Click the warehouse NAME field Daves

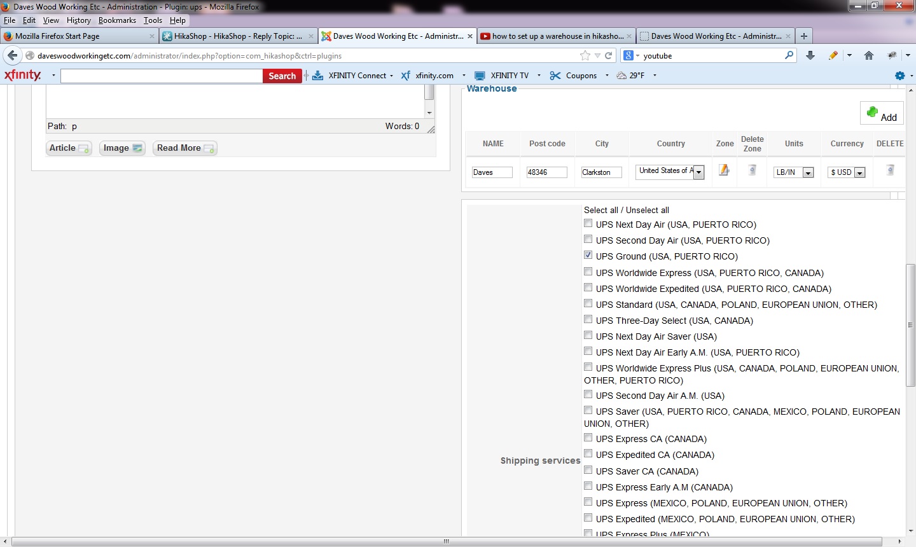click(x=492, y=172)
